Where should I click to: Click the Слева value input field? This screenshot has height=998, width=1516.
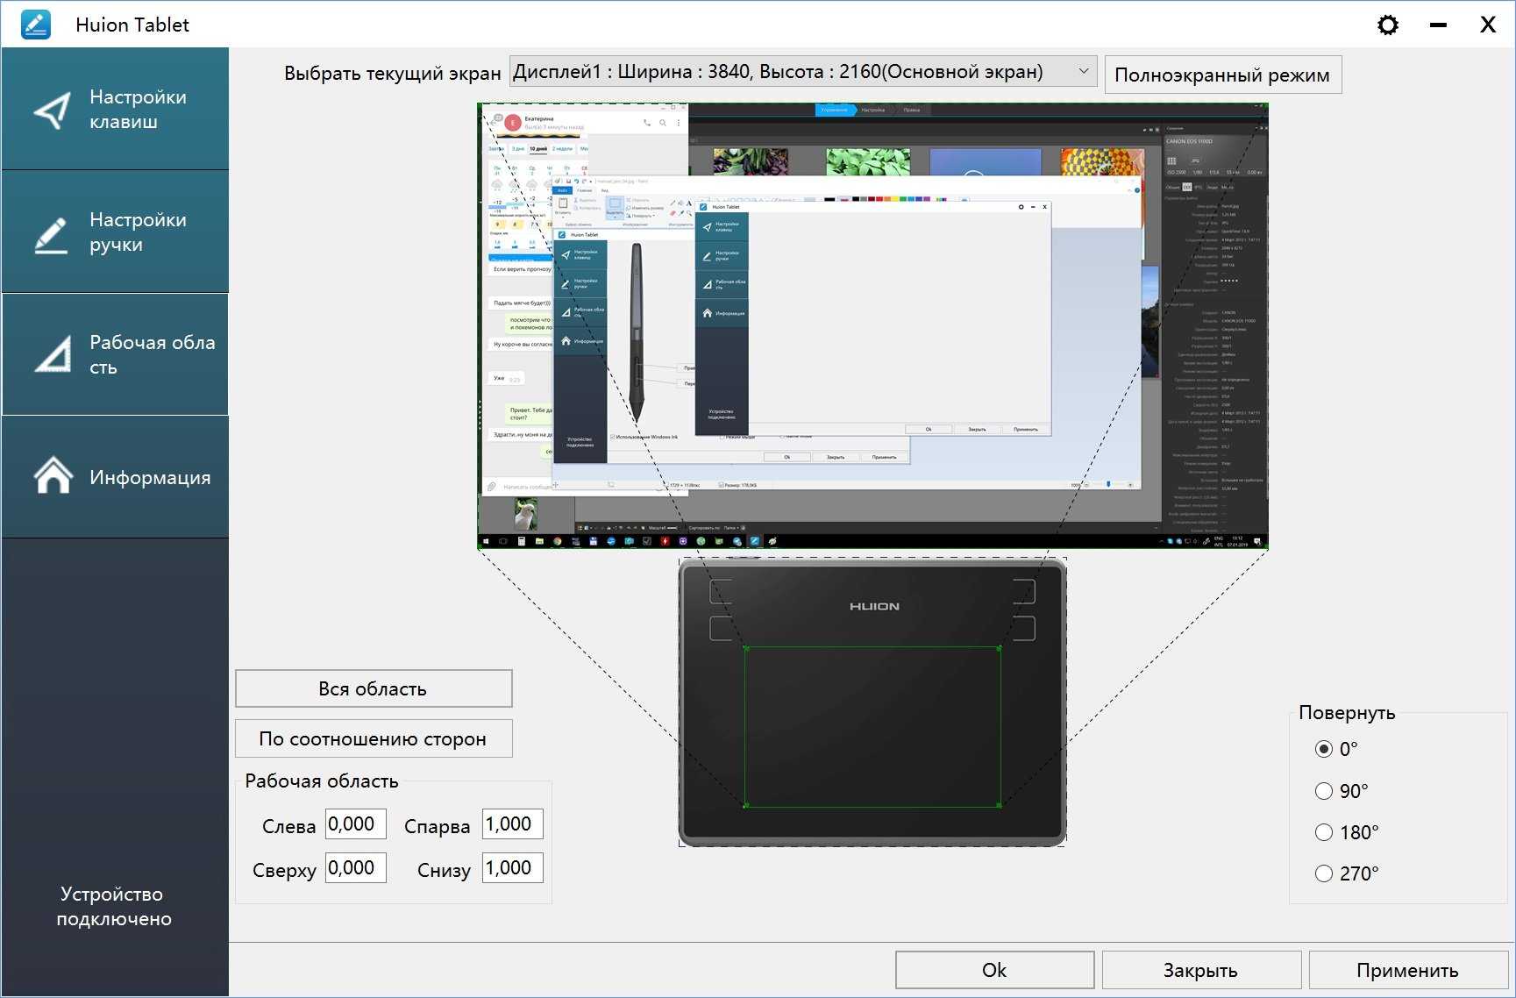(355, 824)
